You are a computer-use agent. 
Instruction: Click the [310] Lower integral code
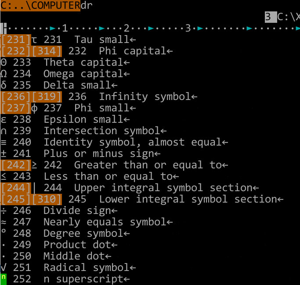coord(47,199)
